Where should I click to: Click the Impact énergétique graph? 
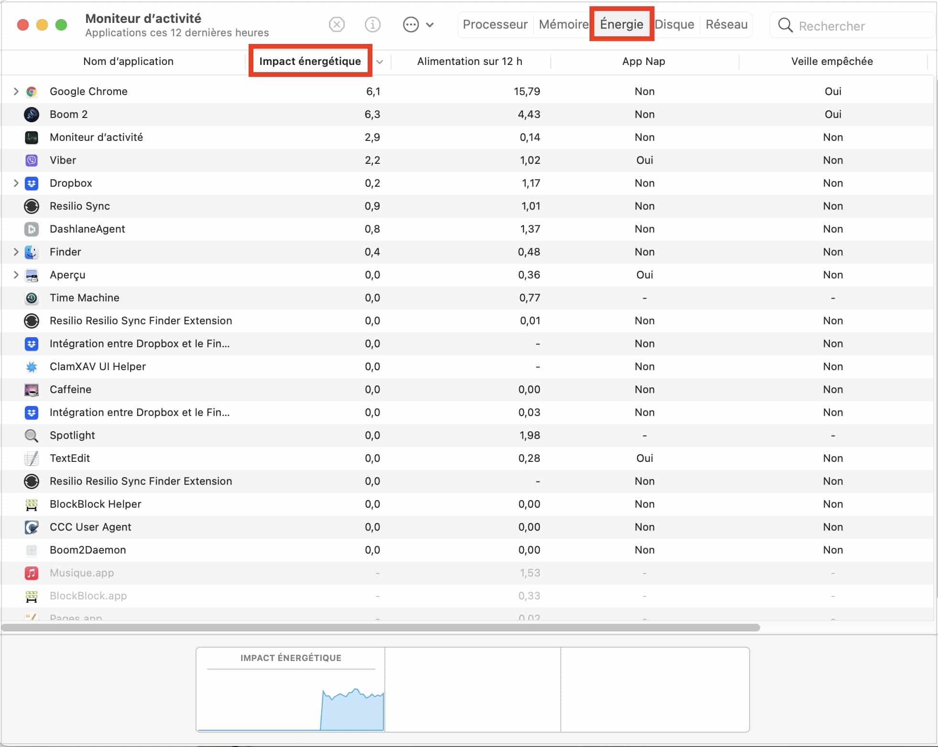[x=291, y=689]
